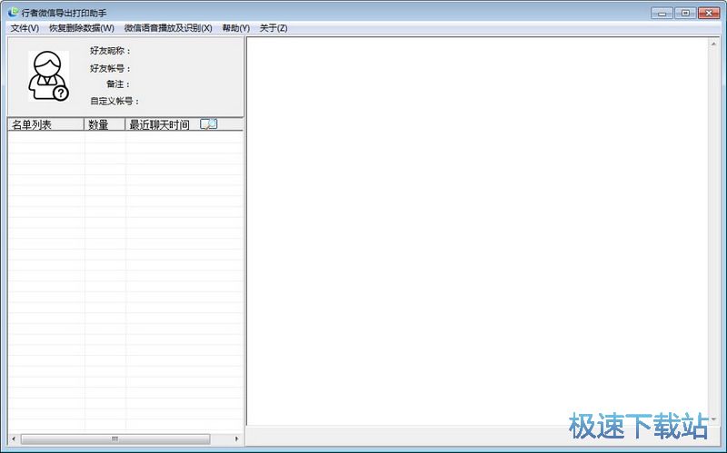Viewport: 727px width, 453px height.
Task: Open the 关于(Z) menu
Action: [x=274, y=28]
